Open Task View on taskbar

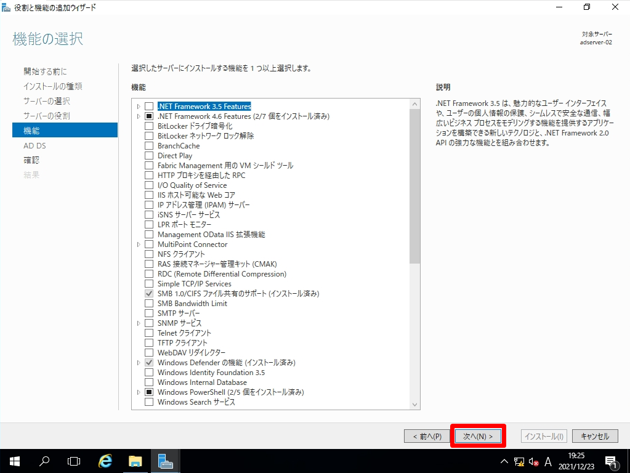(74, 461)
